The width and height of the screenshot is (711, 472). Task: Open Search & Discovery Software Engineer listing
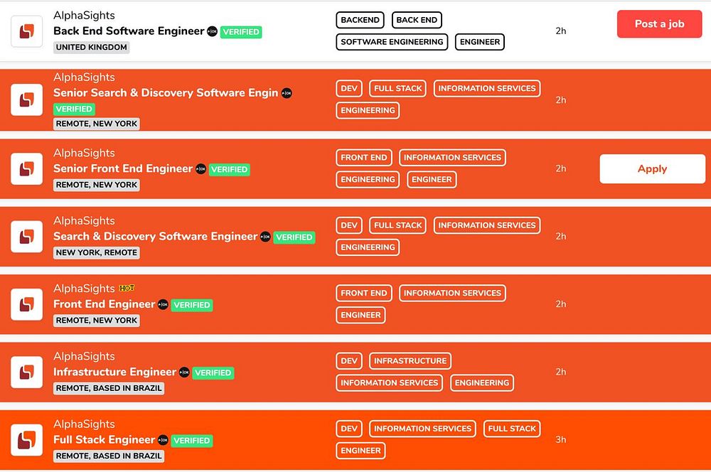click(x=156, y=236)
